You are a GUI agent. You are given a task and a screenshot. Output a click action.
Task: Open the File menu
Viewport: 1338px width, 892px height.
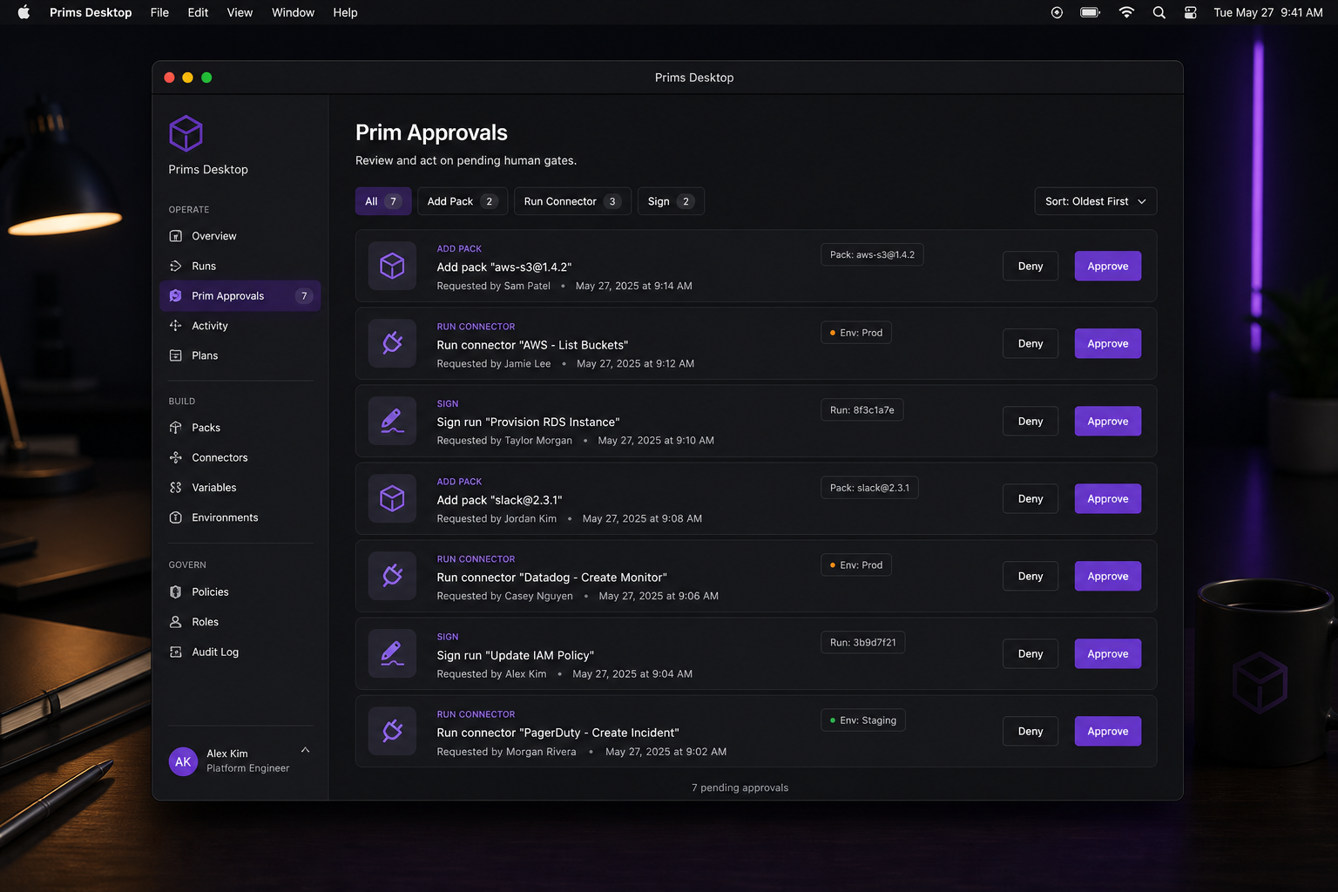click(159, 12)
